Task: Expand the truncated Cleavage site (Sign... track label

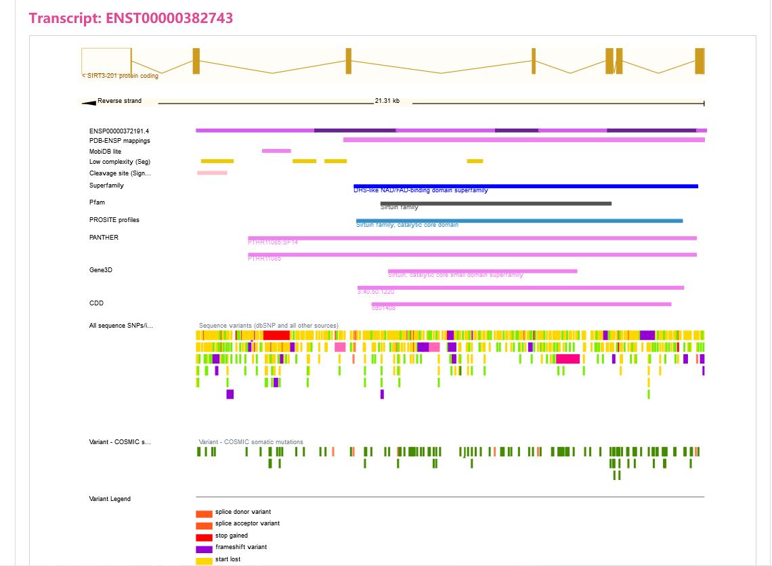Action: (x=120, y=173)
